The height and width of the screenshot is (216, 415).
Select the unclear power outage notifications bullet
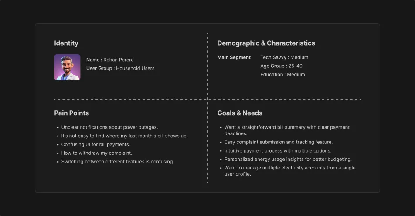pos(109,127)
